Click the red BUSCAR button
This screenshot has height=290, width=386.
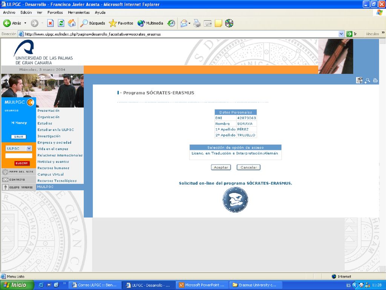pyautogui.click(x=22, y=163)
